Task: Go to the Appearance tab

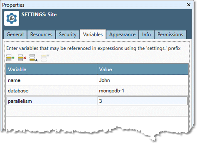Action: tap(122, 35)
